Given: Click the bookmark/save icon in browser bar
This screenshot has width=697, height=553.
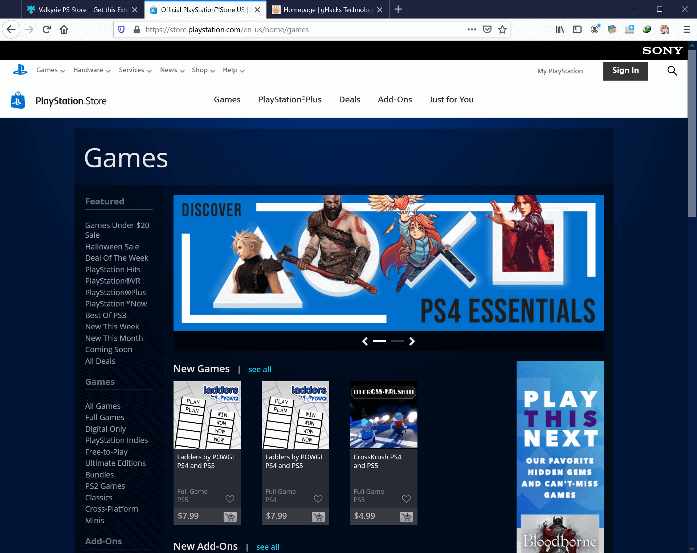Looking at the screenshot, I should coord(502,29).
